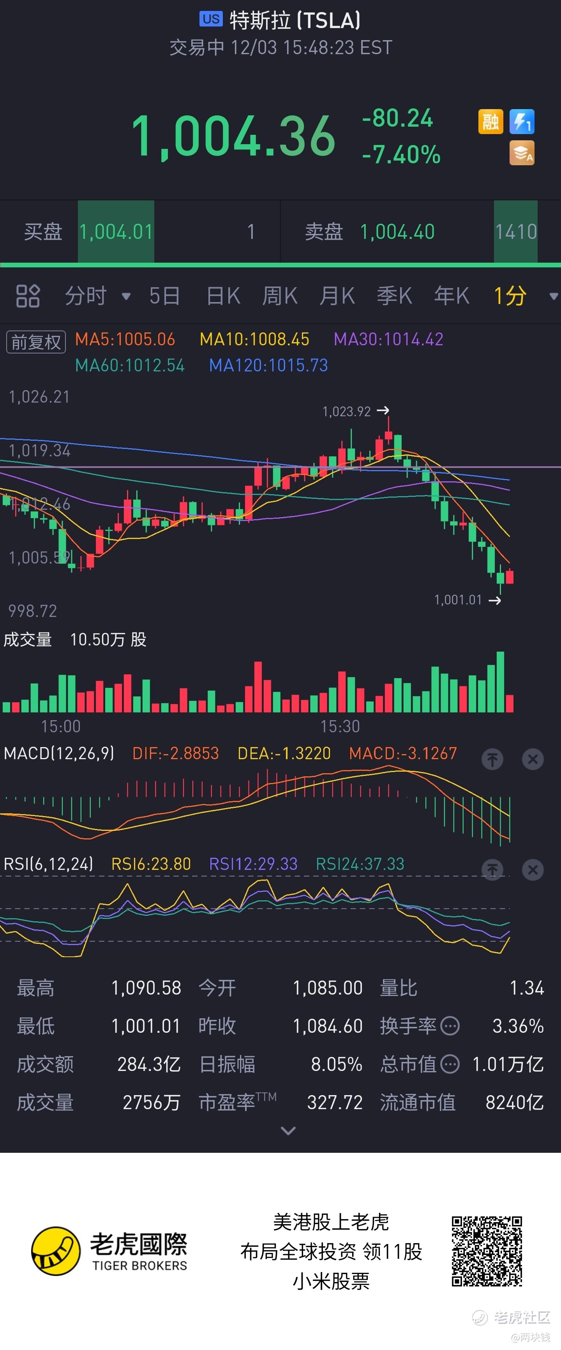Image resolution: width=561 pixels, height=1350 pixels.
Task: Tap the 成交量 volume label above bars
Action: tap(27, 640)
